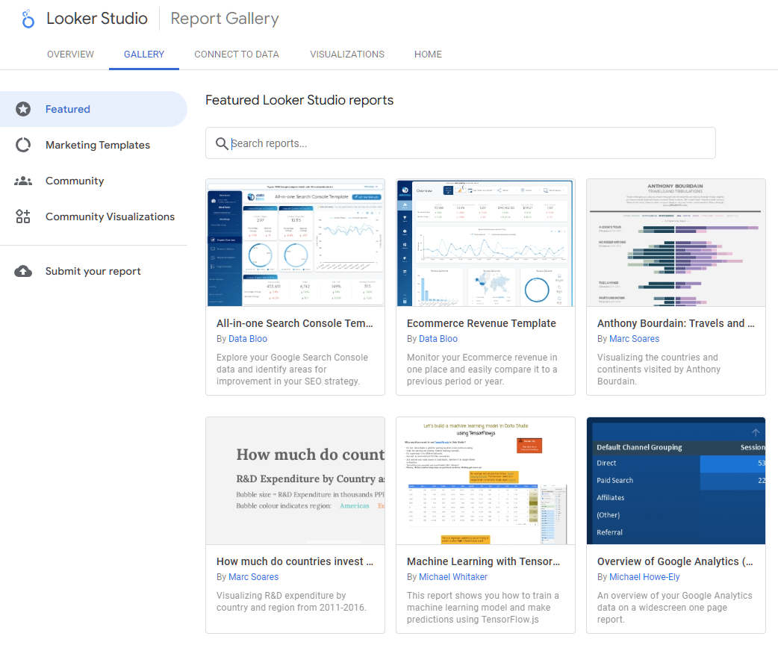
Task: Select the Community Visualizations icon
Action: (23, 216)
